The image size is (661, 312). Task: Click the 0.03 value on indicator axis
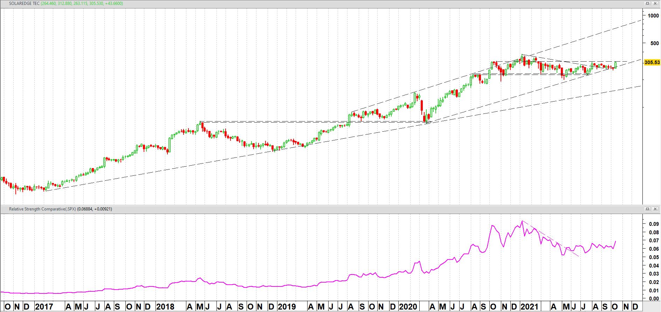pos(654,274)
